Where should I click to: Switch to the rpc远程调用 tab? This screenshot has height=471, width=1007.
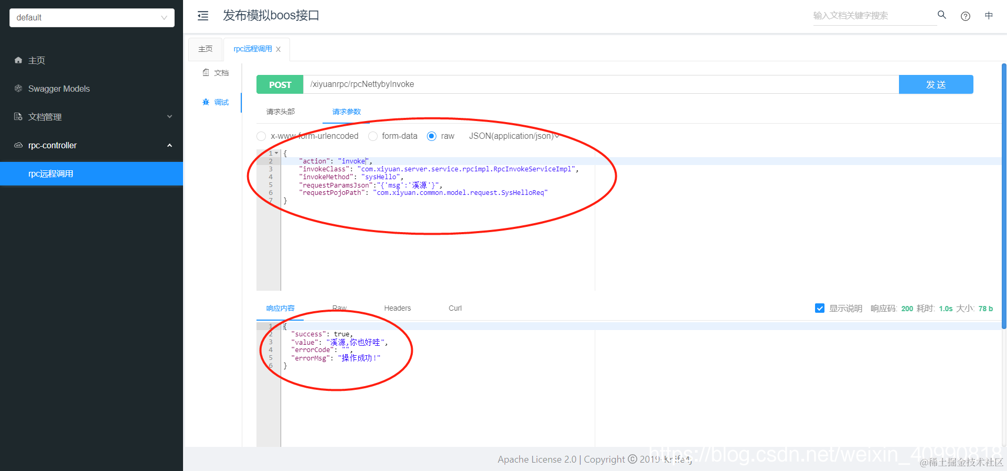click(253, 49)
